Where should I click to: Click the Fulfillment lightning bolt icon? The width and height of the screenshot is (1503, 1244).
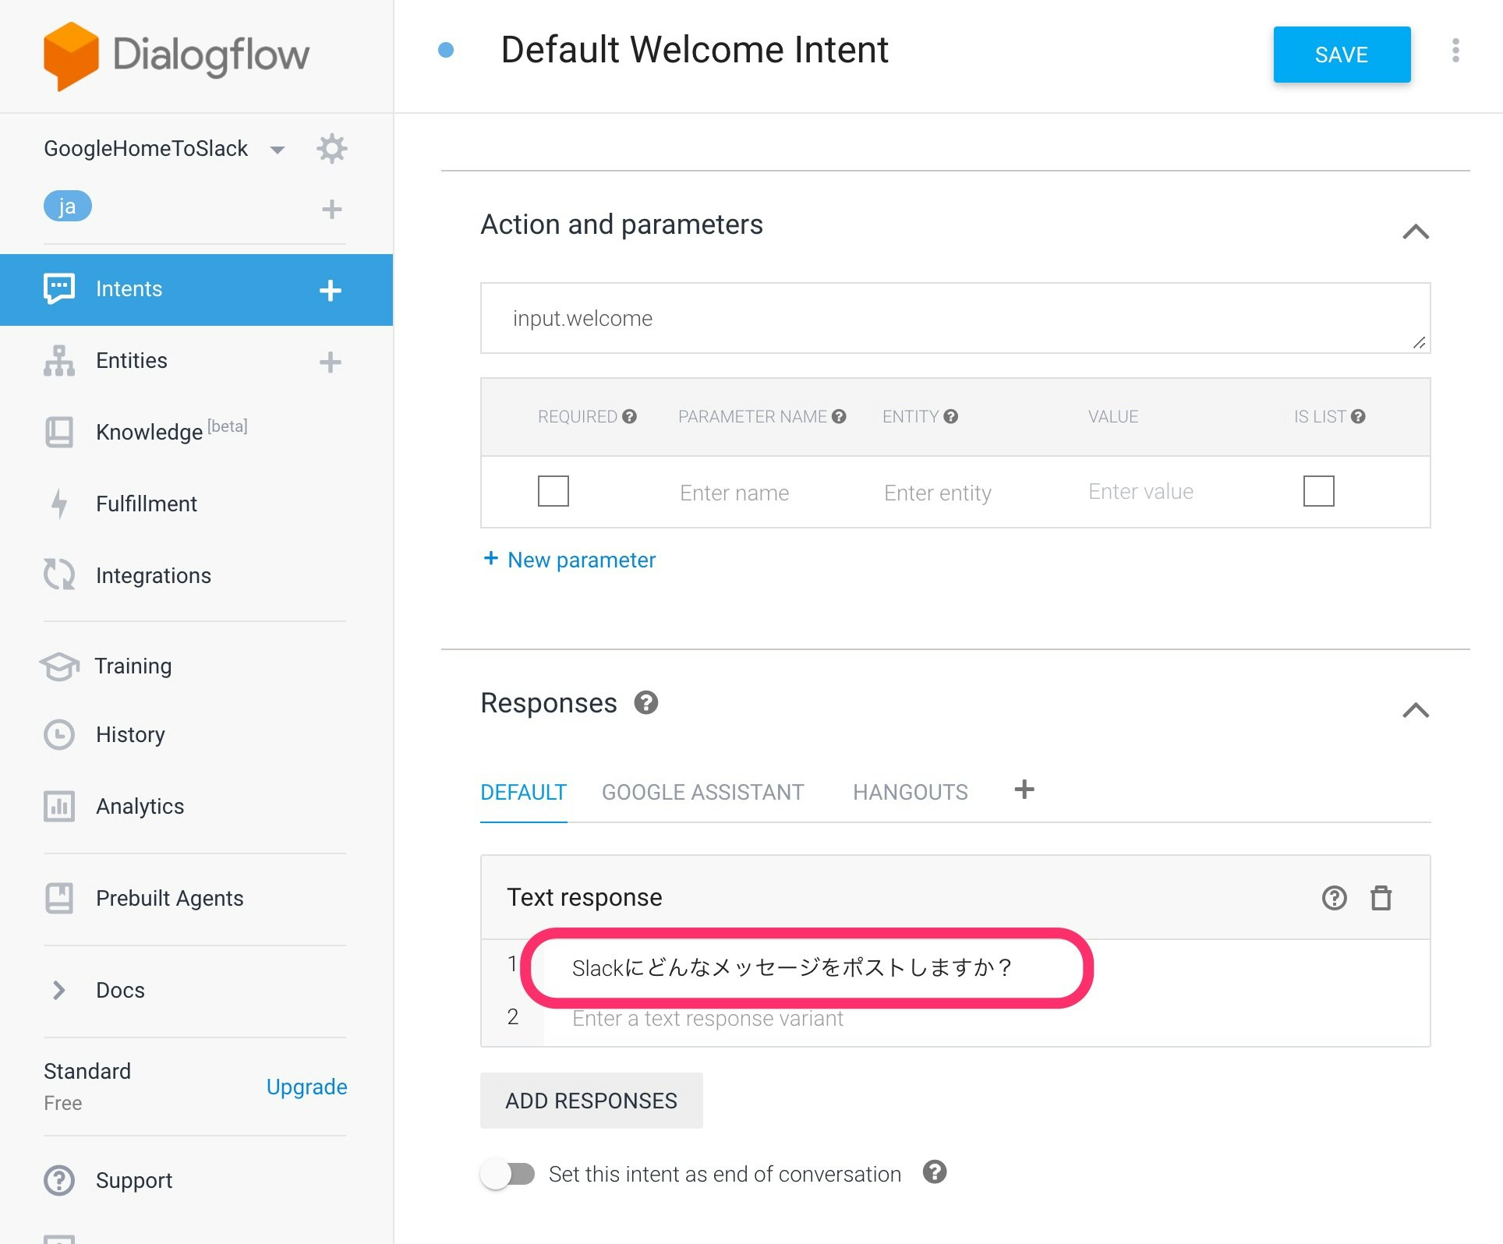click(59, 504)
